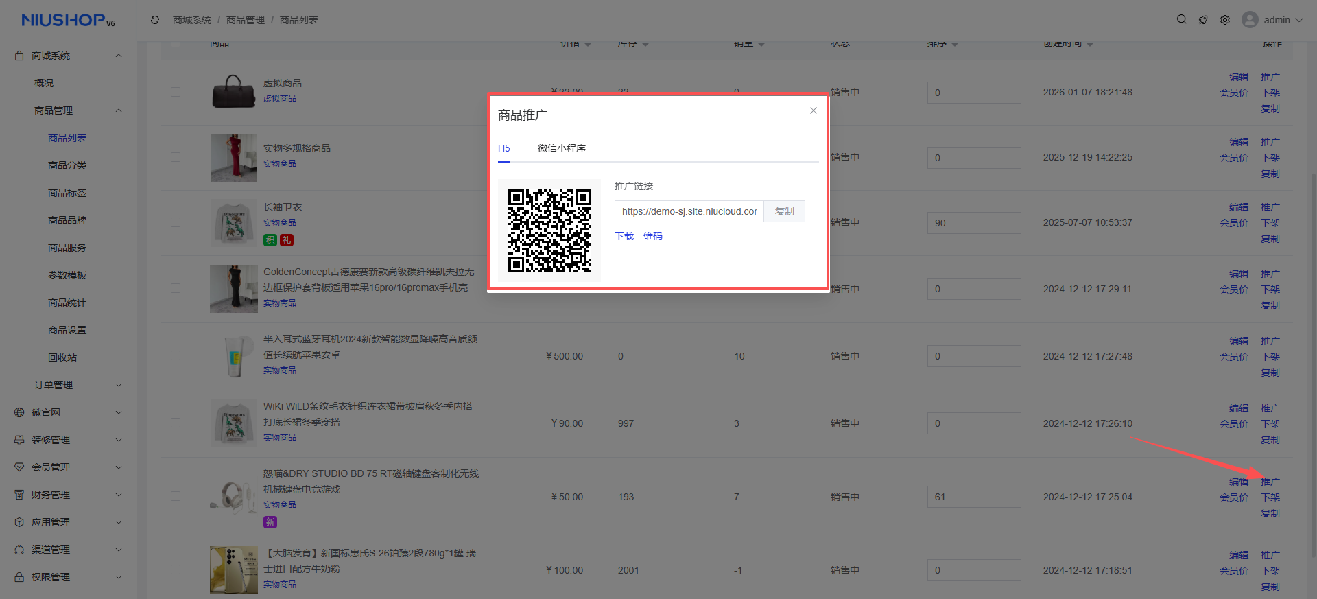1317x599 pixels.
Task: Switch to the 微信小程序 tab
Action: pyautogui.click(x=561, y=148)
